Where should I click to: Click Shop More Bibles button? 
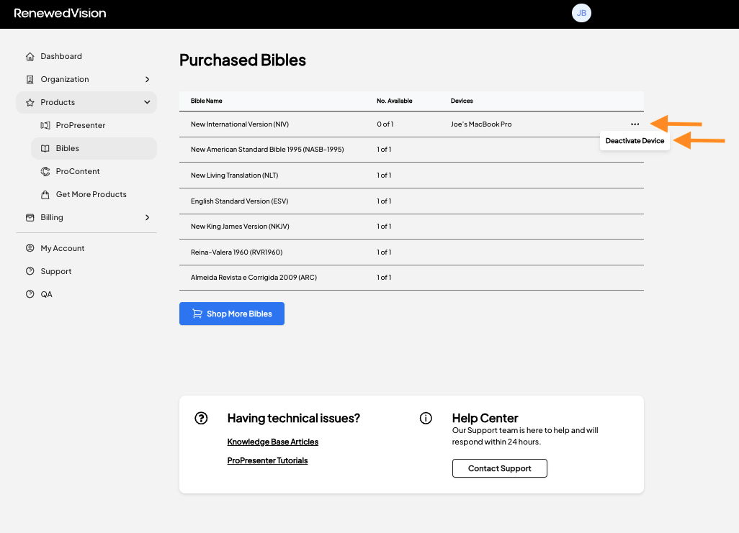click(232, 314)
